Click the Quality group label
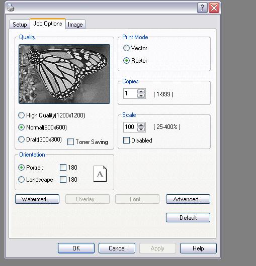This screenshot has width=256, height=266. tap(27, 37)
